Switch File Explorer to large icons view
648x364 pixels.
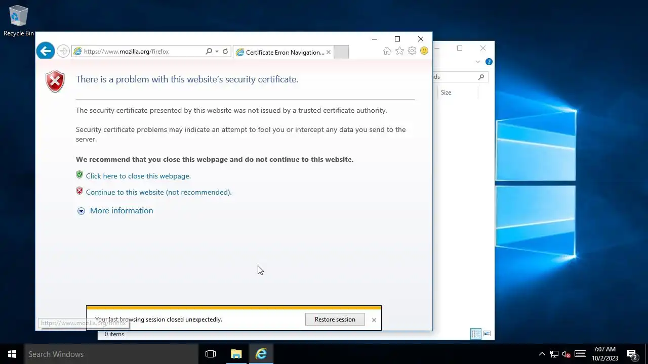point(487,334)
